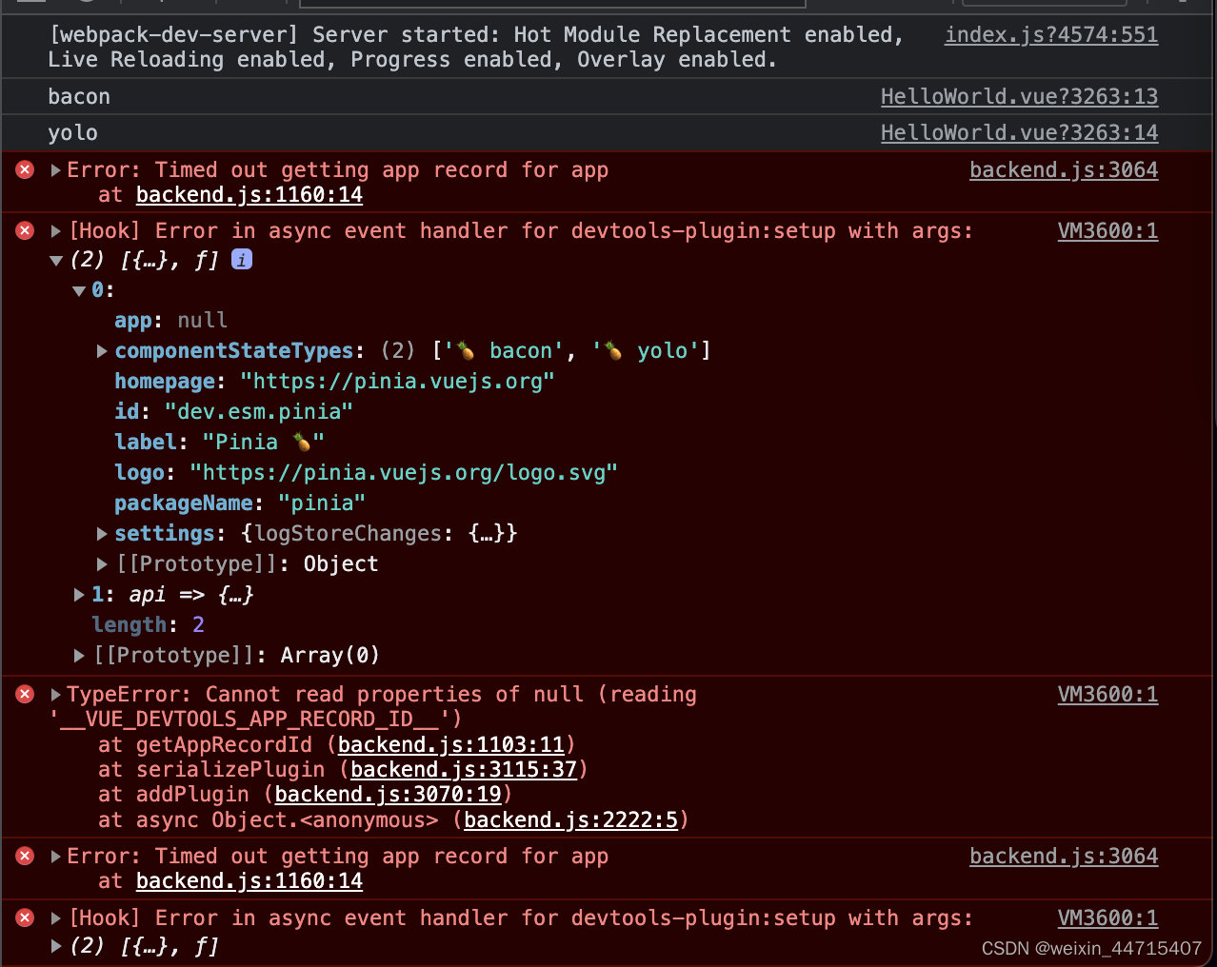Click the pineapple emoji in the Pinia label
This screenshot has height=967, width=1217.
pyautogui.click(x=301, y=442)
